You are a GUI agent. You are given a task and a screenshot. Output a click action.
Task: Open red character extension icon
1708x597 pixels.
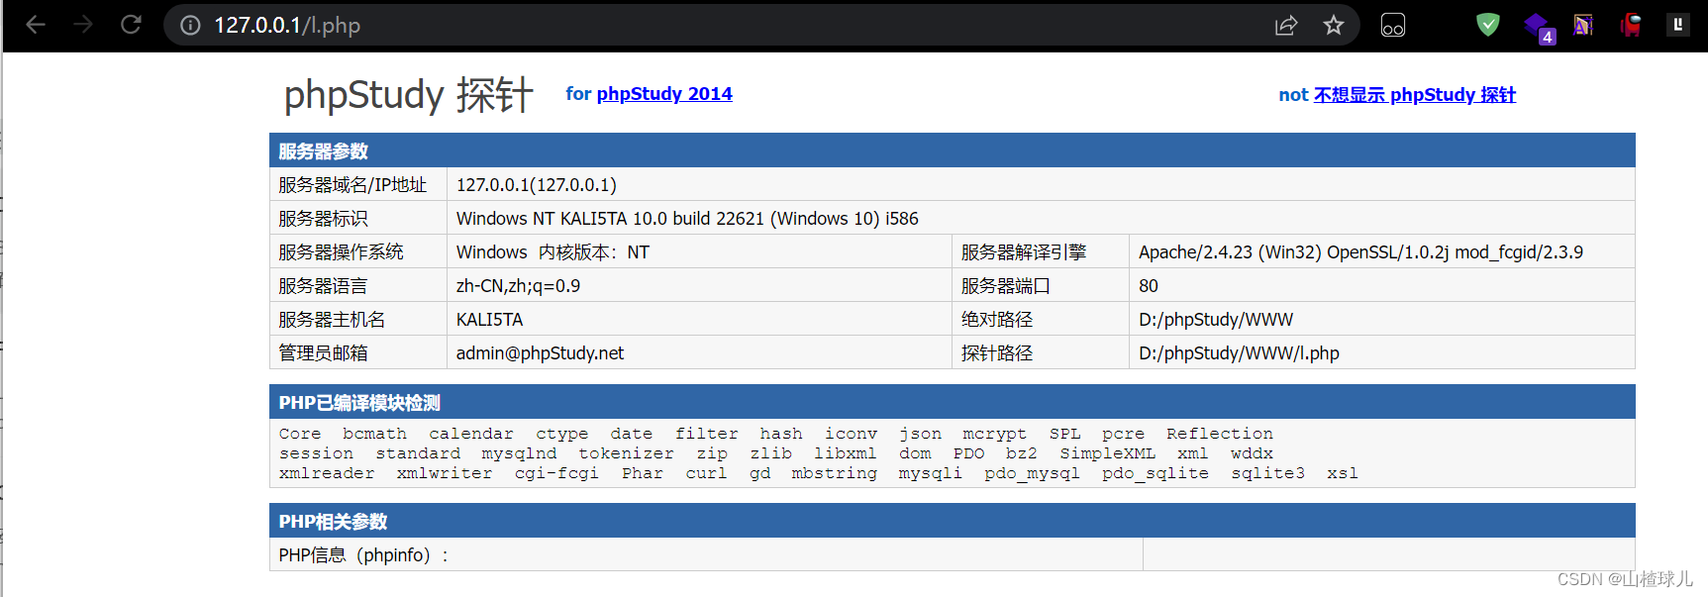click(1631, 25)
